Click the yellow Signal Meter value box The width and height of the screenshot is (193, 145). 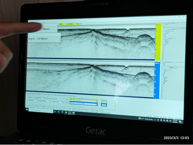104,102
